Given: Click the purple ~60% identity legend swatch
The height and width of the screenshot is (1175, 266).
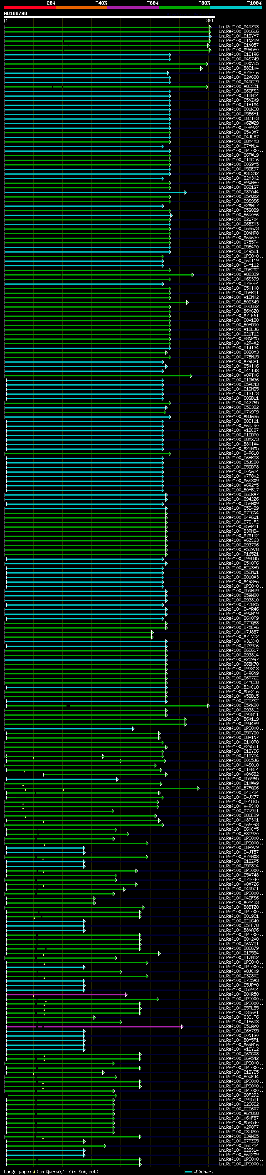Looking at the screenshot, I should pyautogui.click(x=133, y=8).
